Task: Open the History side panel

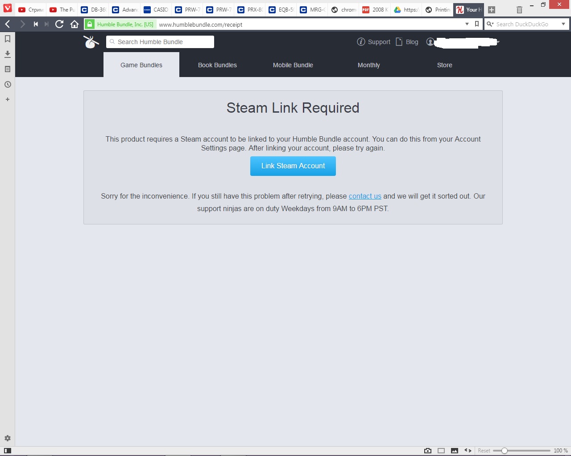Action: click(8, 84)
